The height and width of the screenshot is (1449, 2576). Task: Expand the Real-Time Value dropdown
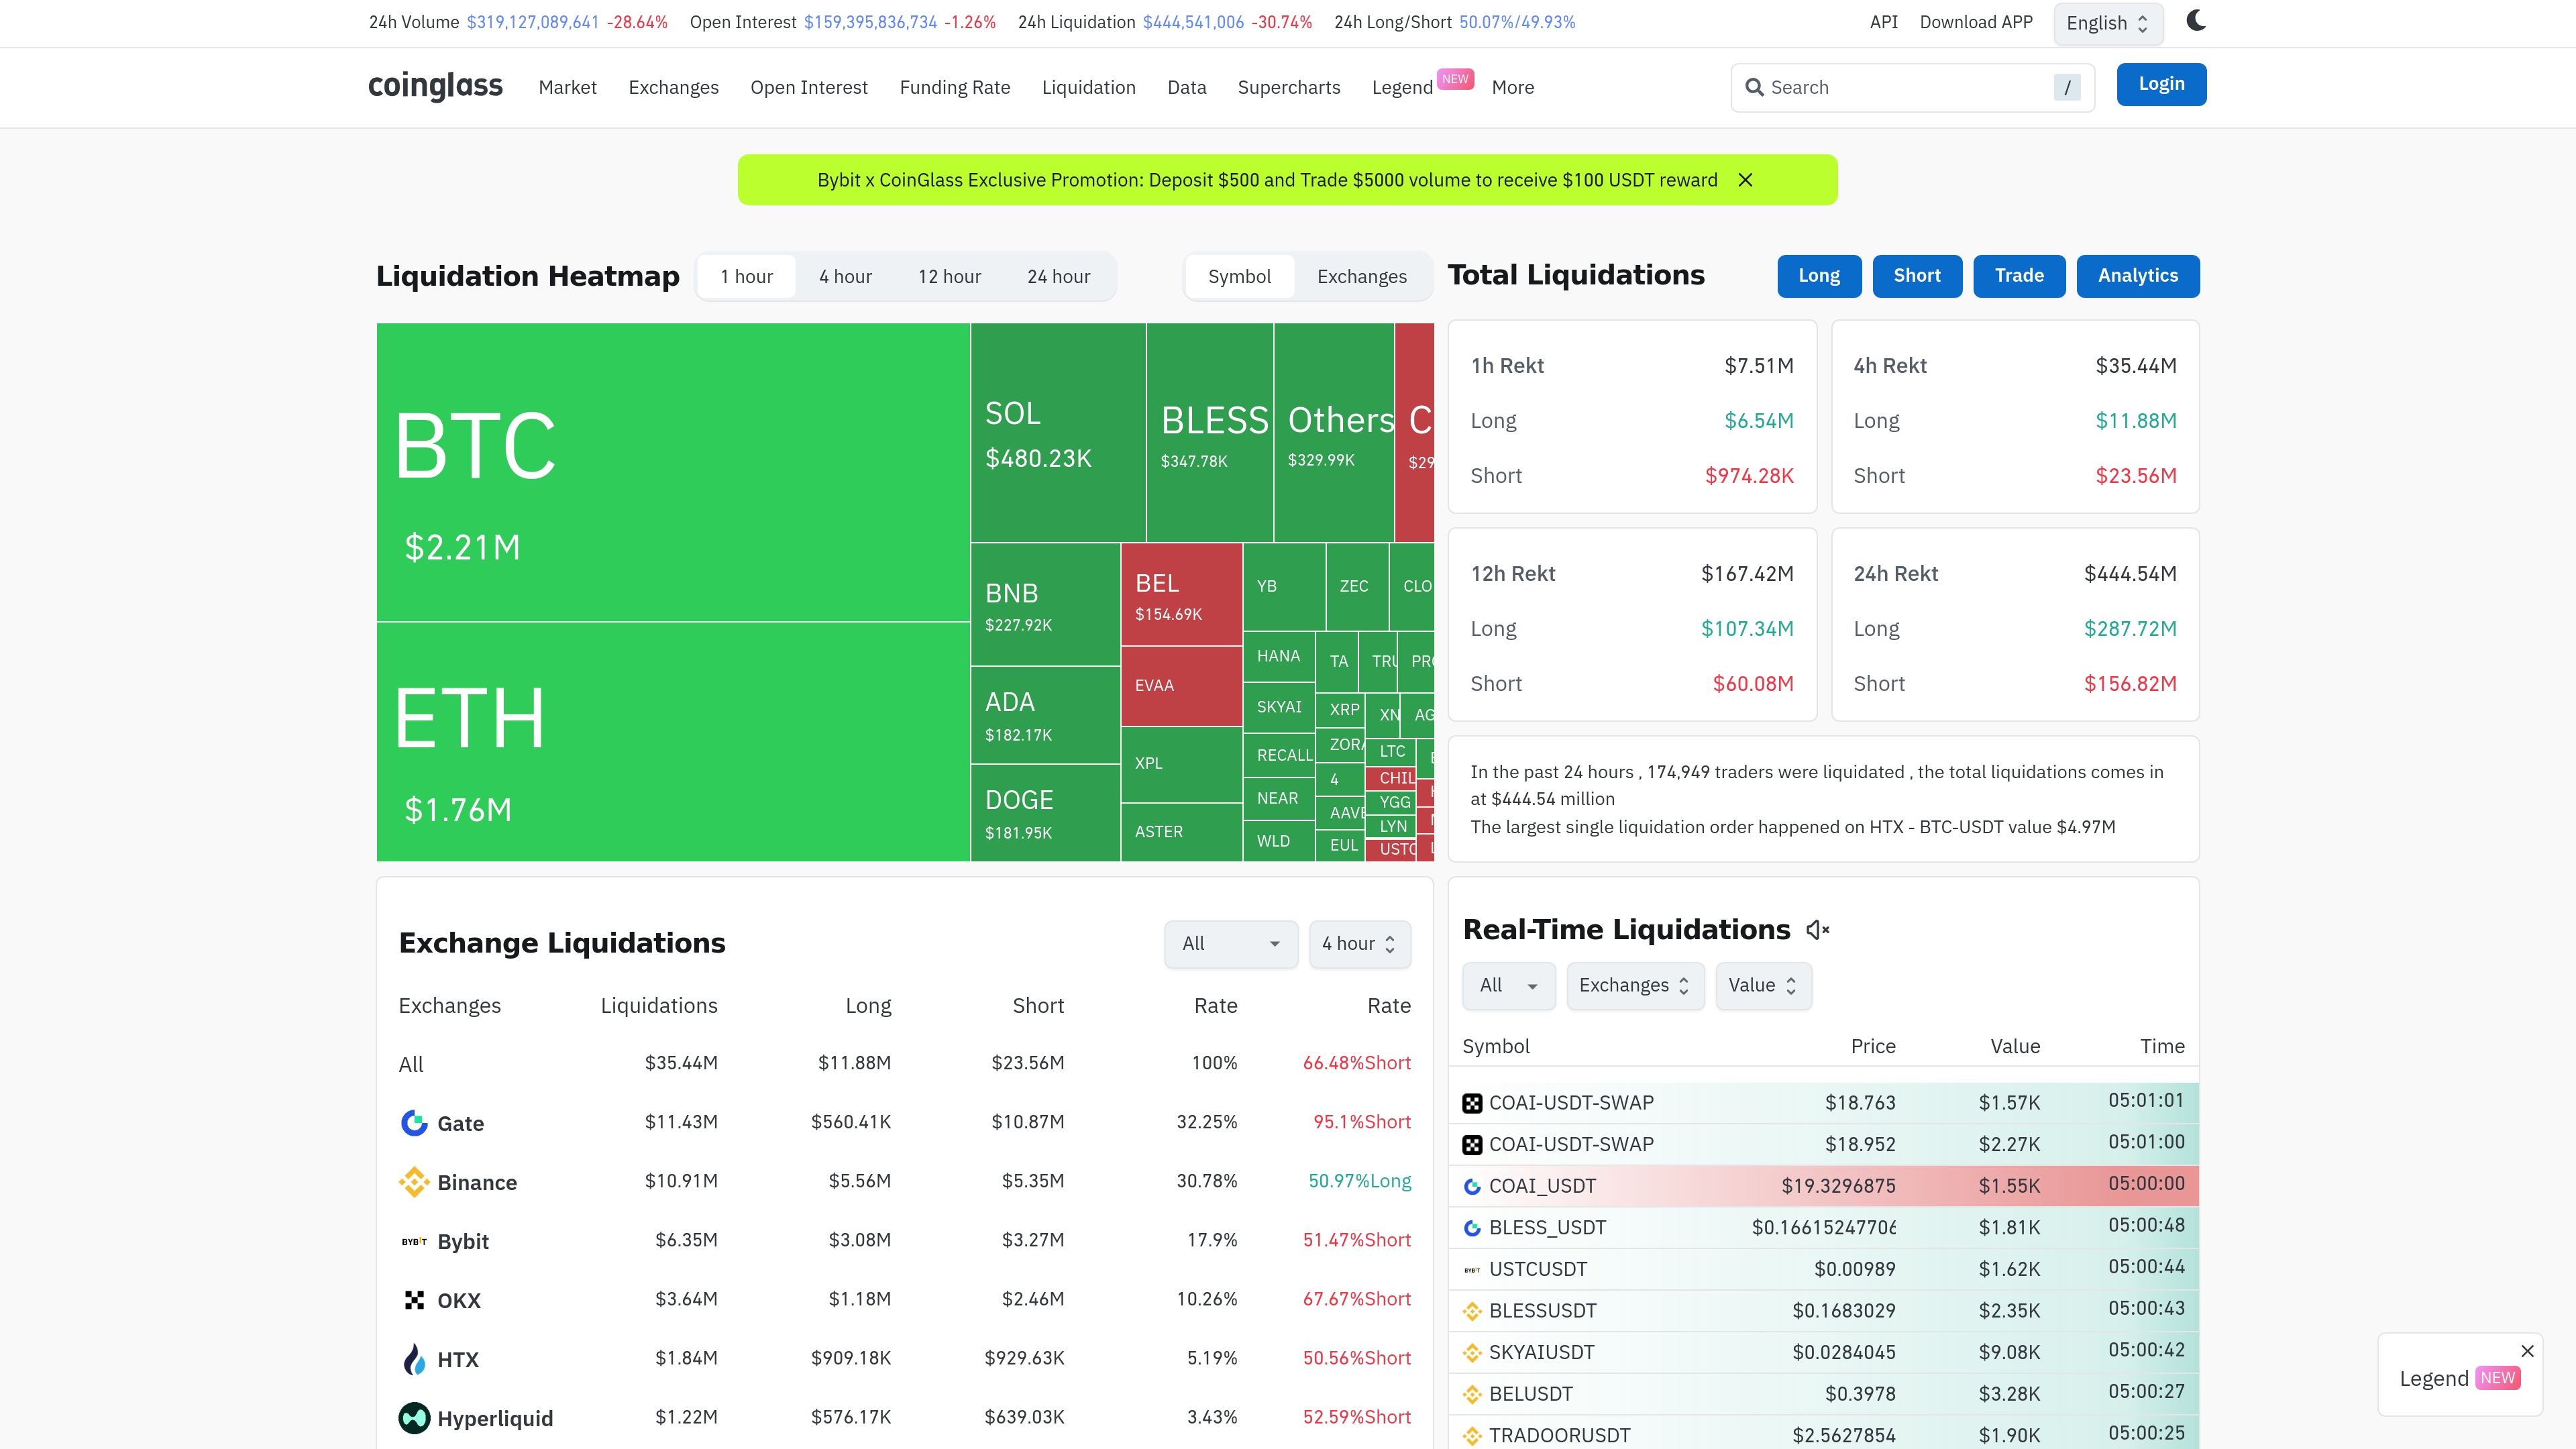1762,986
